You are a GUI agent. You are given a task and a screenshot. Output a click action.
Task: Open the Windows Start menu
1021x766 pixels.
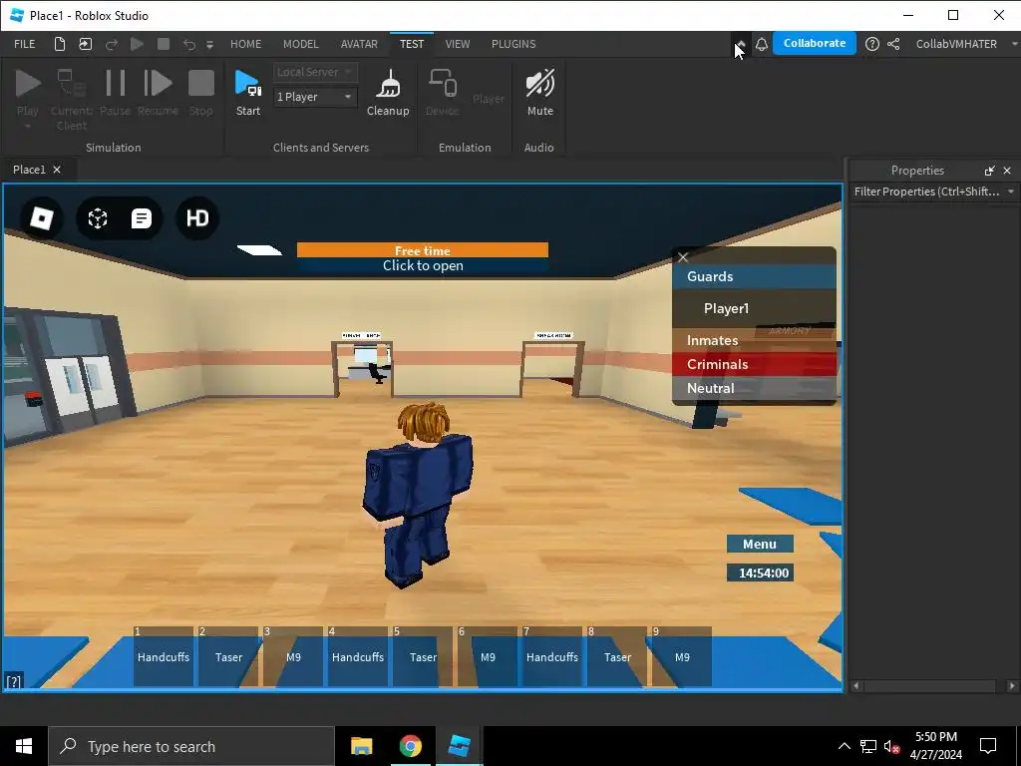(24, 746)
